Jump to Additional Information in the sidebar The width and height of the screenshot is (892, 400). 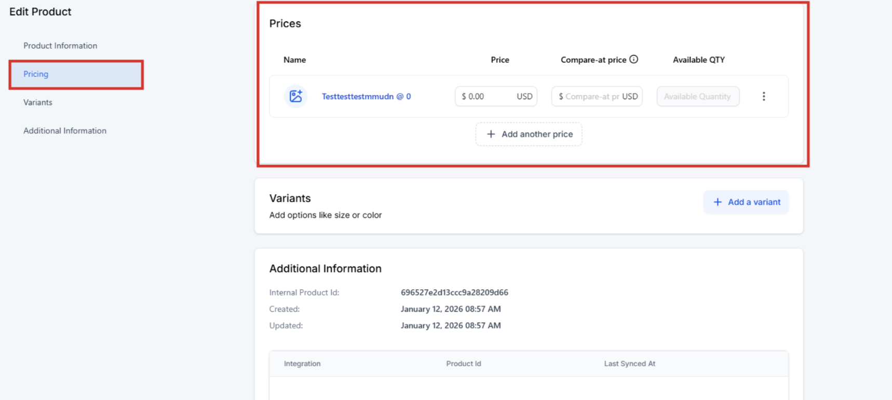click(65, 131)
